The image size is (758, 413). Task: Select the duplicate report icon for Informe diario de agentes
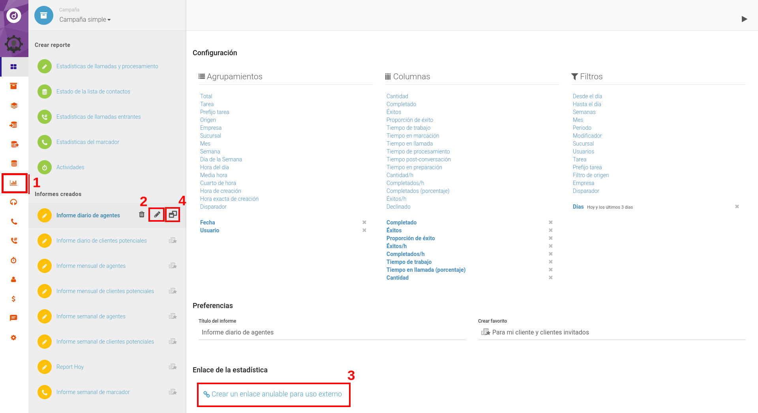[x=172, y=214]
